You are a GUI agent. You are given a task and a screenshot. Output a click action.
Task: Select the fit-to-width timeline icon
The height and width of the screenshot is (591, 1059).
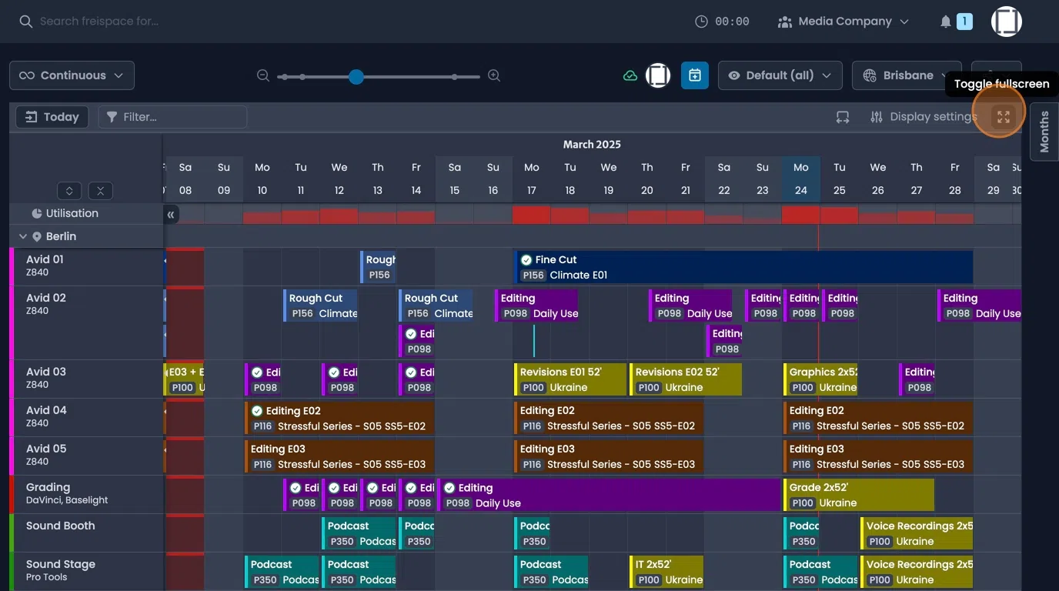[x=842, y=116]
